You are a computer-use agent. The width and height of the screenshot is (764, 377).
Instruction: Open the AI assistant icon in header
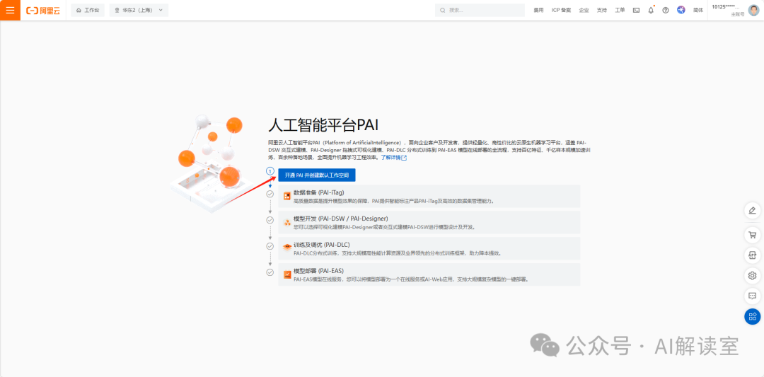pos(681,10)
